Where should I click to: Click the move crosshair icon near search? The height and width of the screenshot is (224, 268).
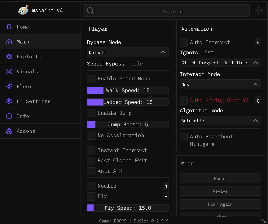tap(259, 10)
